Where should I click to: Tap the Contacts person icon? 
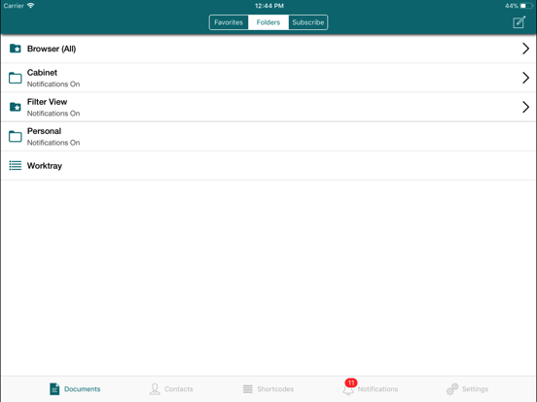pyautogui.click(x=155, y=389)
